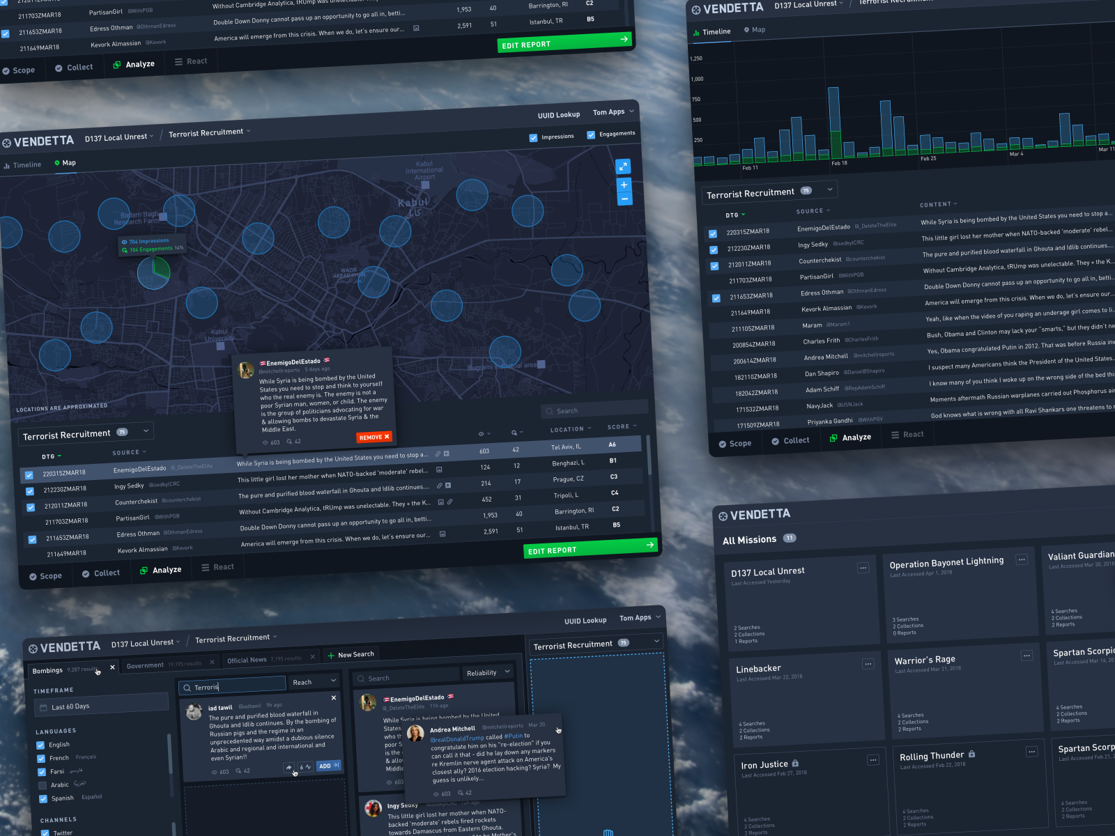Open more options on Iron Justice card
This screenshot has width=1115, height=836.
(x=873, y=760)
